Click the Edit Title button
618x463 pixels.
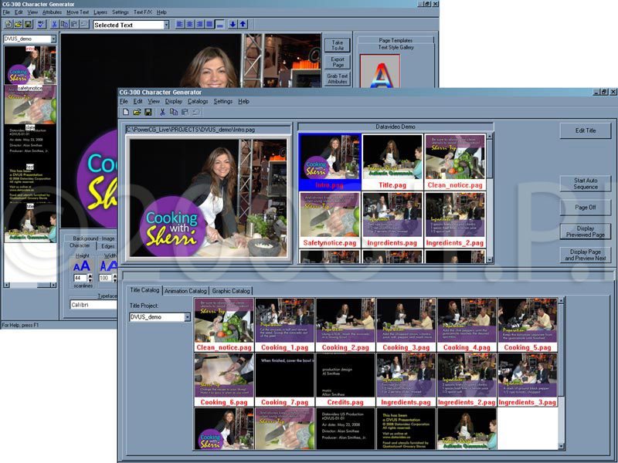586,130
